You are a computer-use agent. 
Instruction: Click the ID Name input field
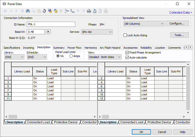coord(51,24)
